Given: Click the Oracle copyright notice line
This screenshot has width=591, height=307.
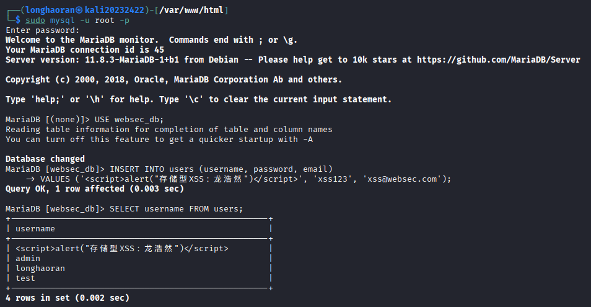Looking at the screenshot, I should pyautogui.click(x=173, y=79).
